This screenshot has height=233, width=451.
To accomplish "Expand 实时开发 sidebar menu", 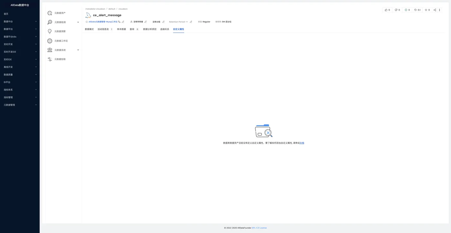I will [20, 44].
